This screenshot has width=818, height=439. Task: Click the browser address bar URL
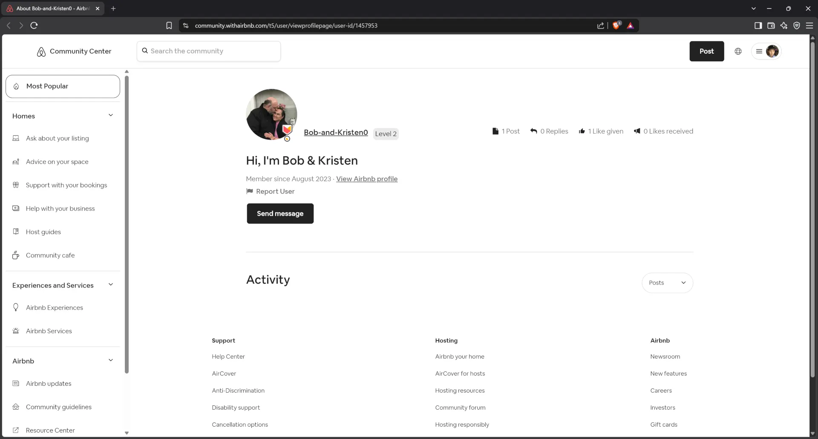286,26
